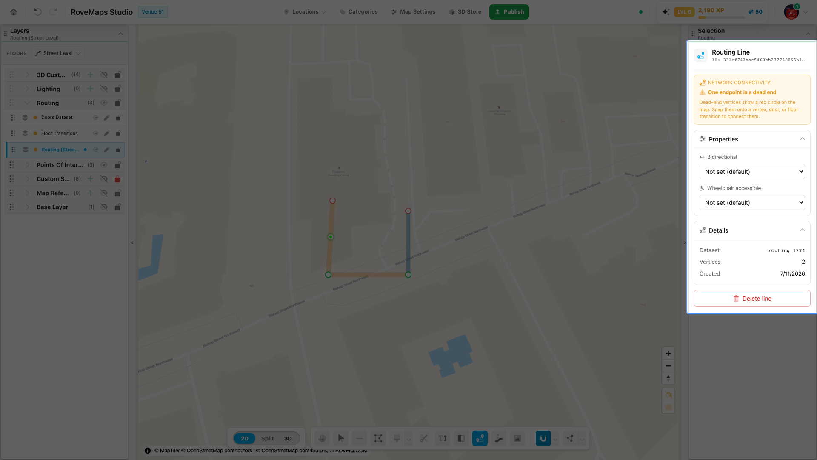Reset map north compass

(x=668, y=378)
